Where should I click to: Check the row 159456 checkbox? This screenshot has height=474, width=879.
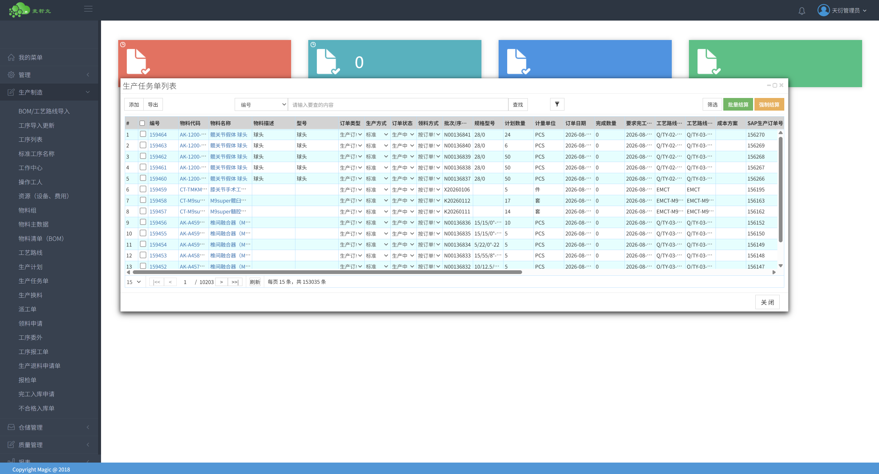tap(143, 222)
